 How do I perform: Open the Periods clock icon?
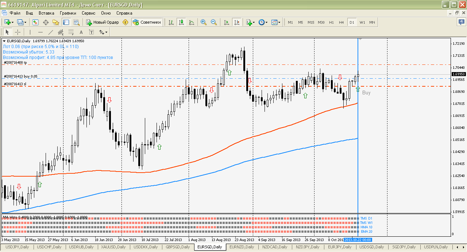[x=262, y=22]
